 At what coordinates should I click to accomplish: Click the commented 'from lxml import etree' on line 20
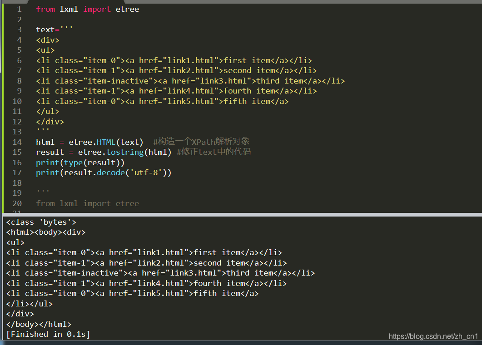click(x=87, y=203)
